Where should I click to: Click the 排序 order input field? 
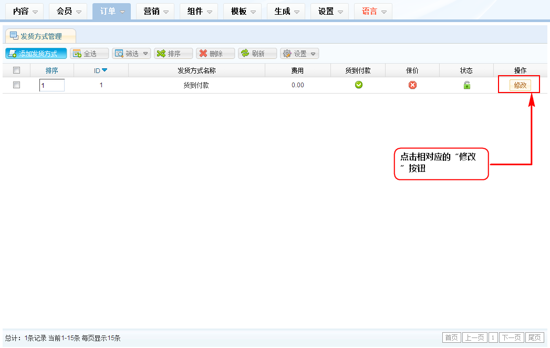[52, 85]
